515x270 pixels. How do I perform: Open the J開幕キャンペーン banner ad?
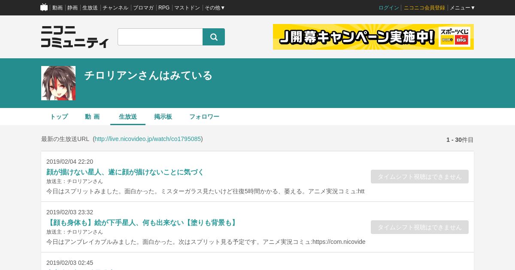pos(373,37)
